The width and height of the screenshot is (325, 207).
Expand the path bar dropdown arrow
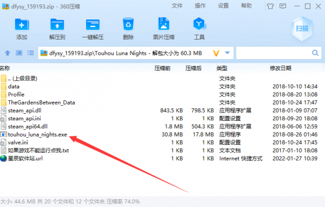click(x=227, y=53)
